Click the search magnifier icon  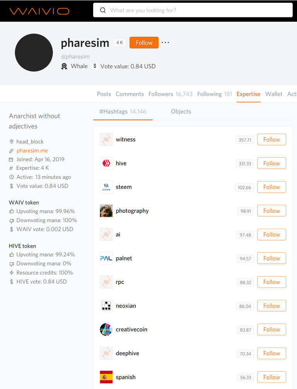click(x=103, y=10)
